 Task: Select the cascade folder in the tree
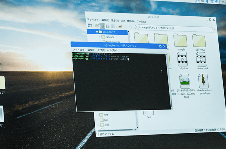pyautogui.click(x=108, y=37)
